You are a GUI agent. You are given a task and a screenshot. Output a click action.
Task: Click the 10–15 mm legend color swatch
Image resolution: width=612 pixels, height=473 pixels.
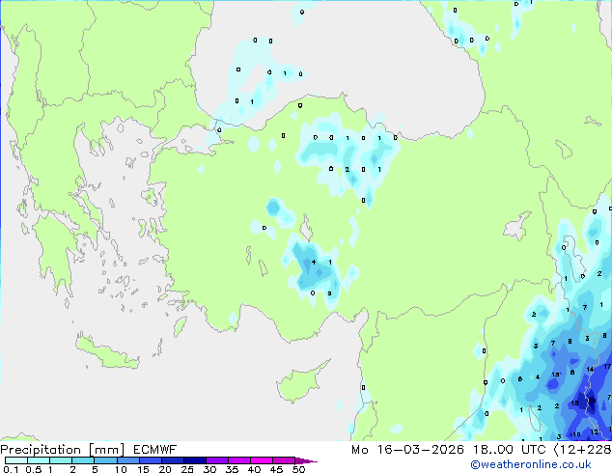click(x=128, y=460)
